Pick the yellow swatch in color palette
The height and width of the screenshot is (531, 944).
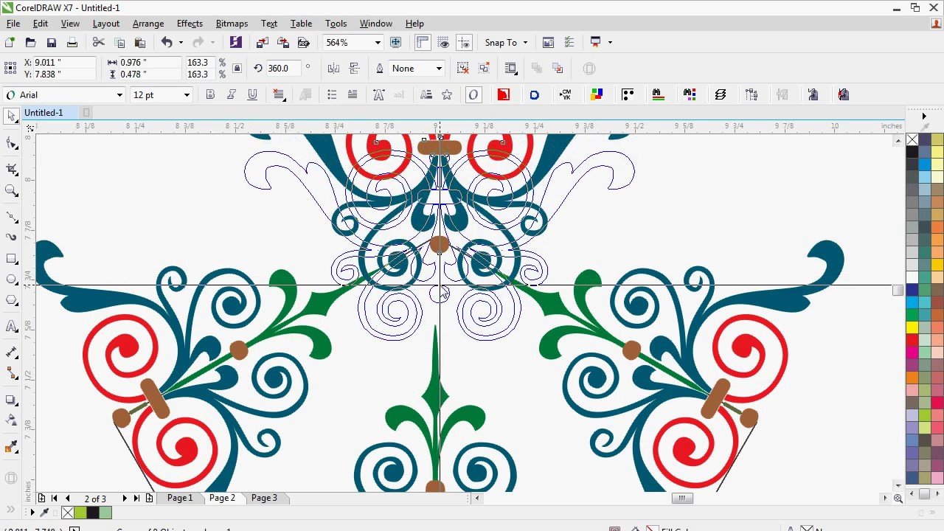(x=912, y=327)
